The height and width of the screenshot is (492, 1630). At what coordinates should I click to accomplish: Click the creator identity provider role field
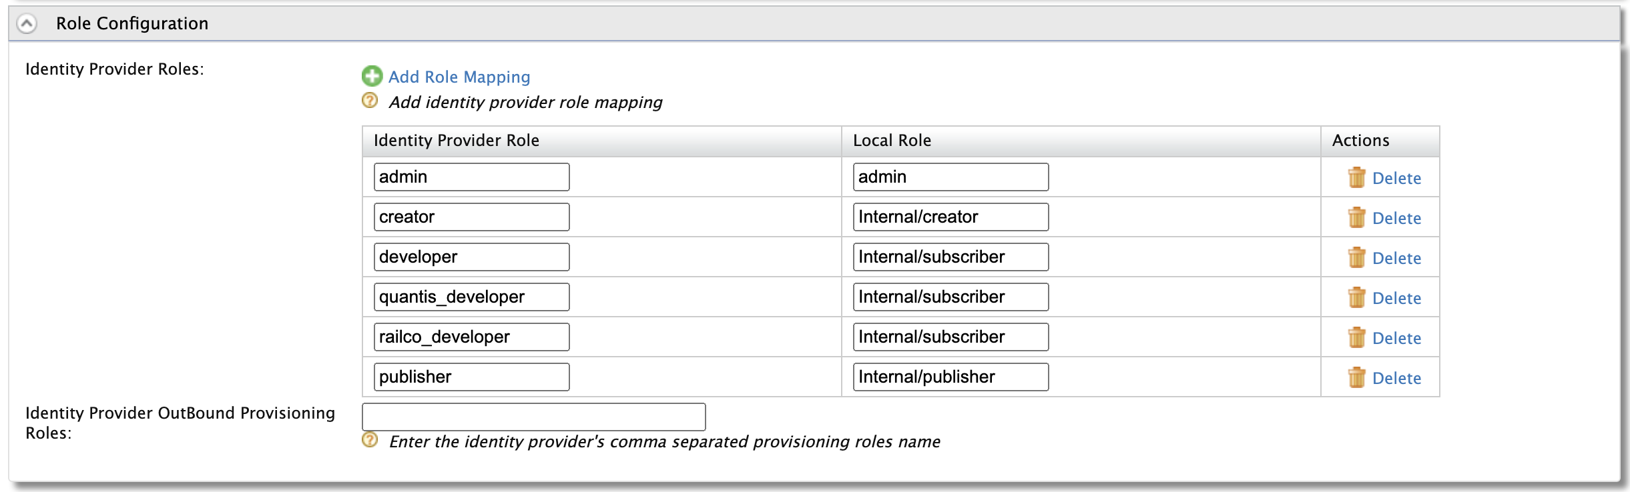click(472, 217)
